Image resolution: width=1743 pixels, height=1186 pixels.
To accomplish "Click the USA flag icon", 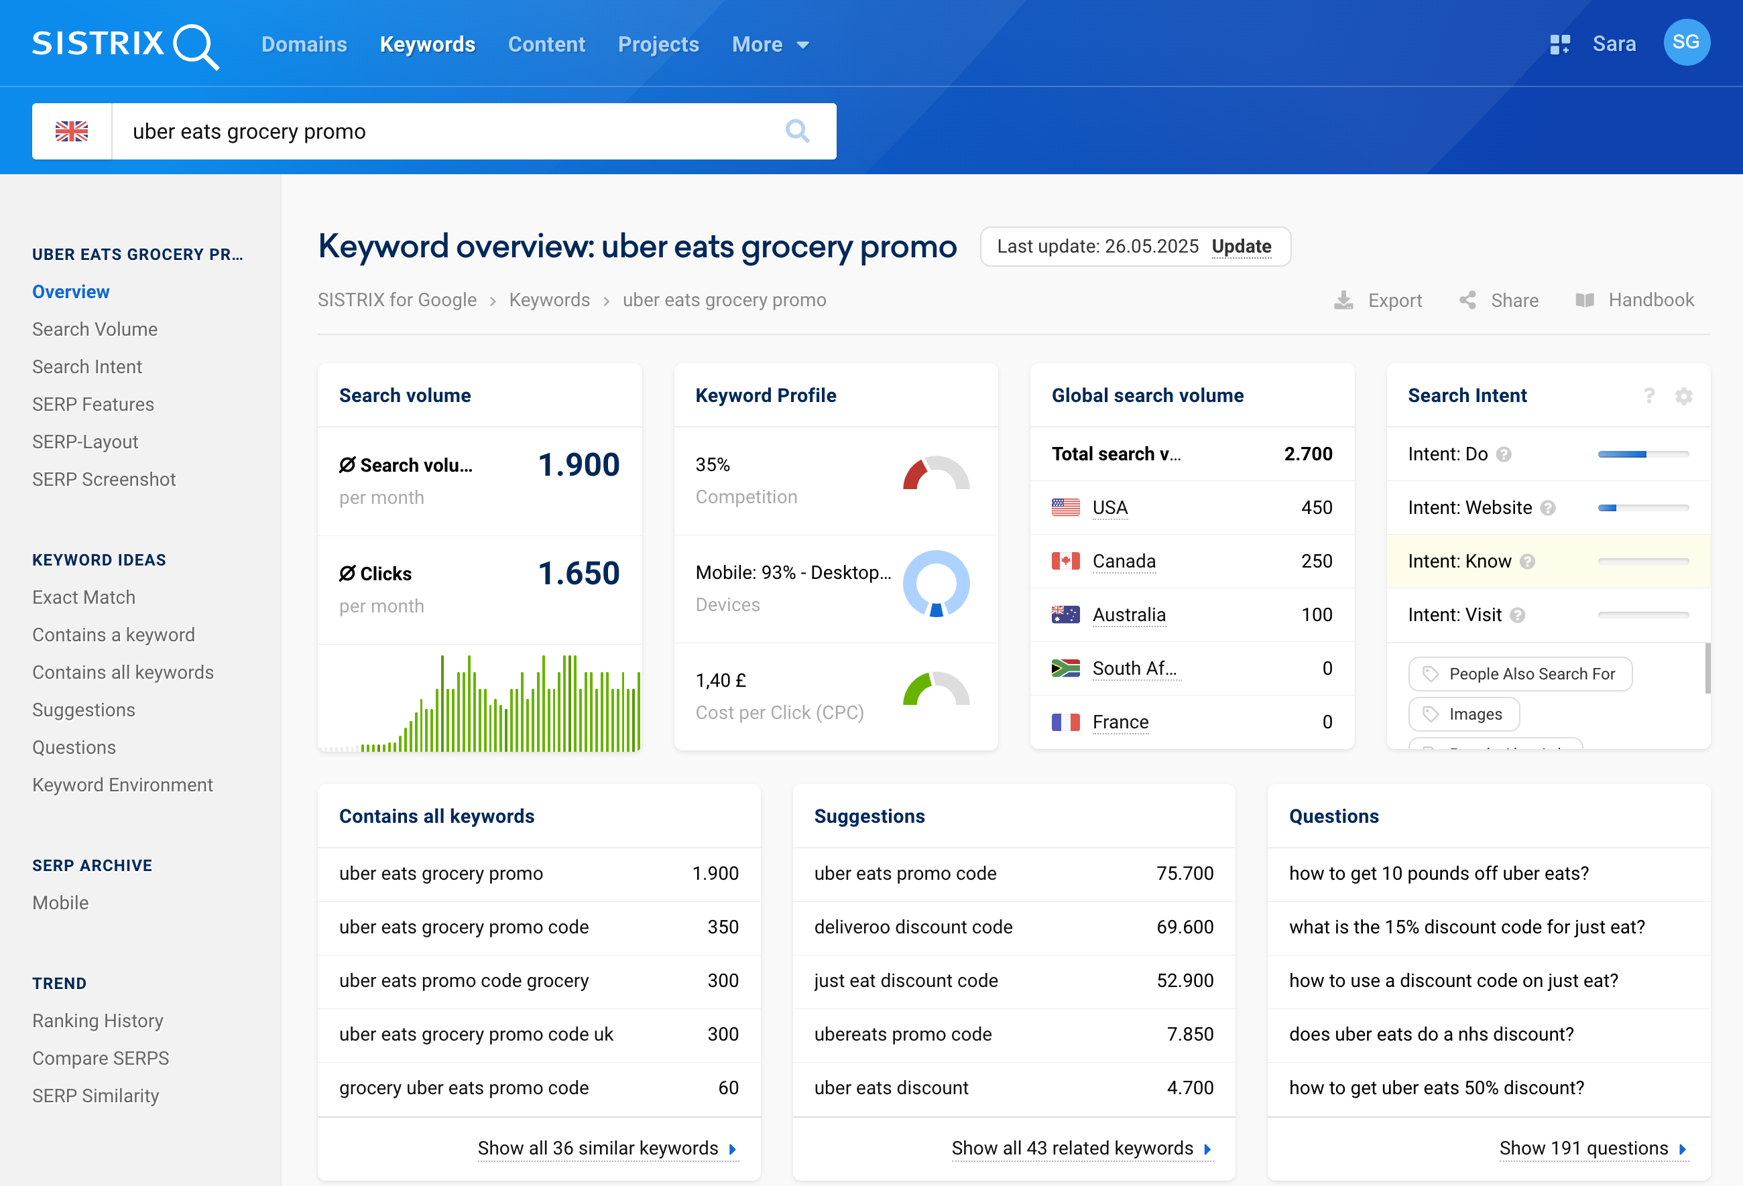I will [x=1065, y=509].
